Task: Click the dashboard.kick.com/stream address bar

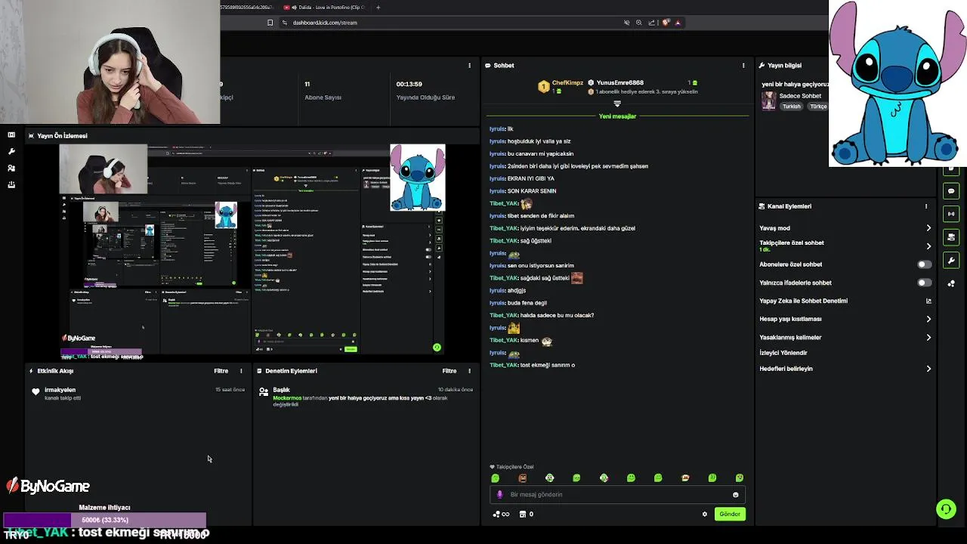Action: click(325, 23)
